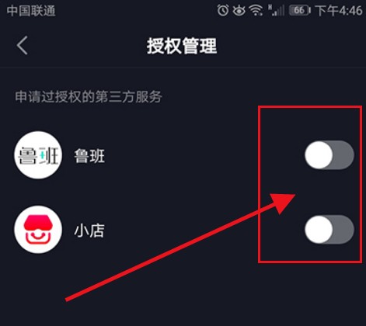The image size is (366, 326).
Task: Go back using the left arrow icon
Action: pos(23,45)
